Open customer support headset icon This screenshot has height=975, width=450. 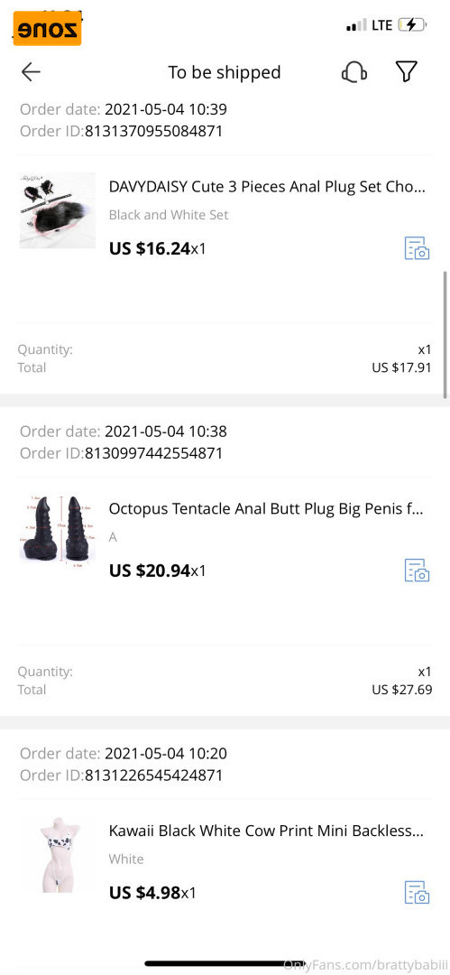coord(354,73)
